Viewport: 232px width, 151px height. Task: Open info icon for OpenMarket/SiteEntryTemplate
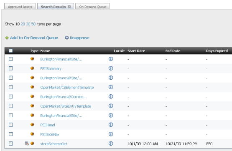click(x=111, y=106)
